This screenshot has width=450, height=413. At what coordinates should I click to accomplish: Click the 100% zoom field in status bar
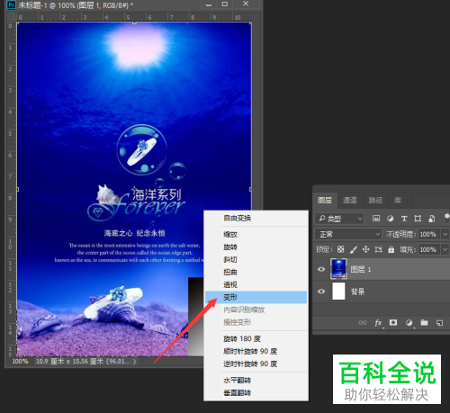(20, 361)
